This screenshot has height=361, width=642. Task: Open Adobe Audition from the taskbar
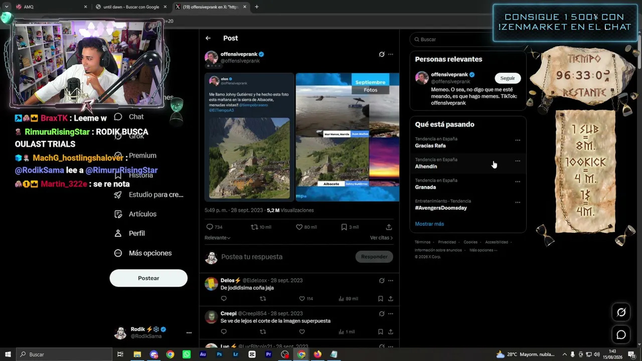click(203, 354)
